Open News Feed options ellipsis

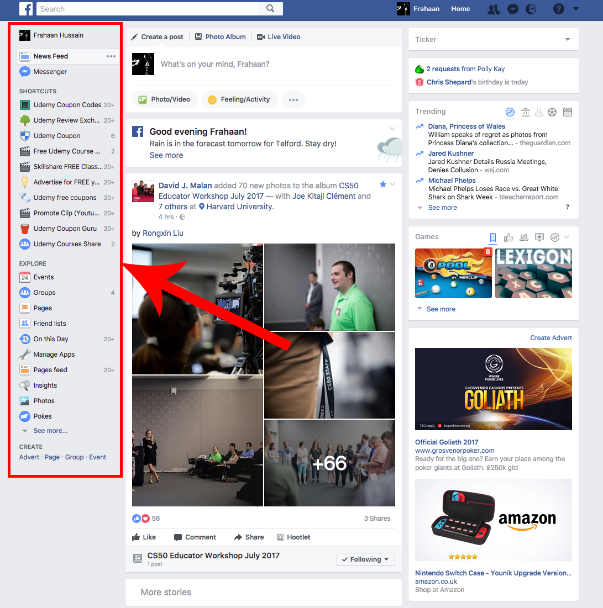tap(111, 56)
